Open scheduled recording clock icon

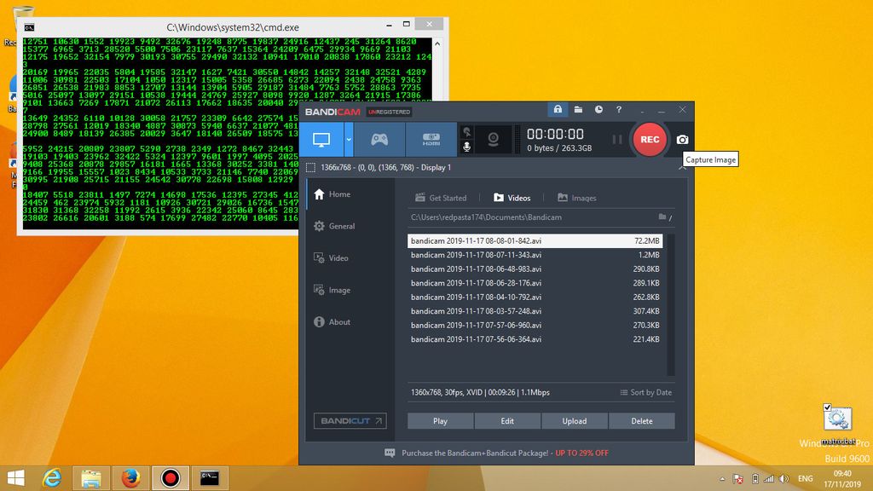click(598, 110)
